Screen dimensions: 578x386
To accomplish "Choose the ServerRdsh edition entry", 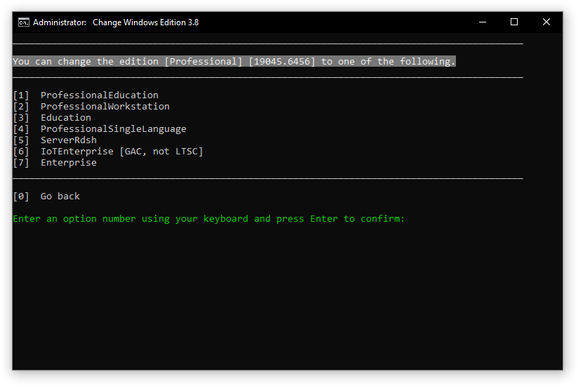I will click(68, 140).
